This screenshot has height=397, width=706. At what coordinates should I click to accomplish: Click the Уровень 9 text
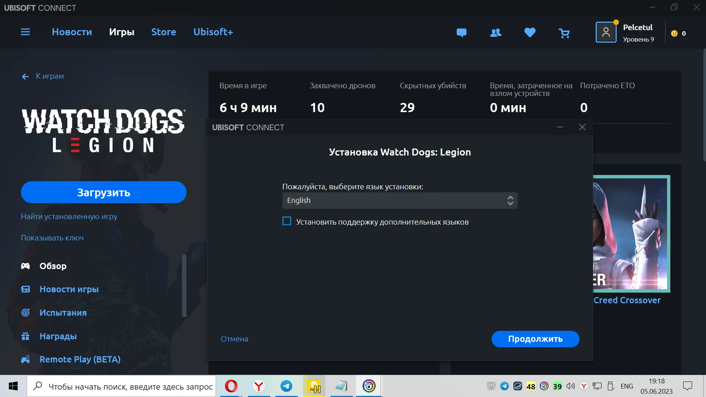pos(638,39)
